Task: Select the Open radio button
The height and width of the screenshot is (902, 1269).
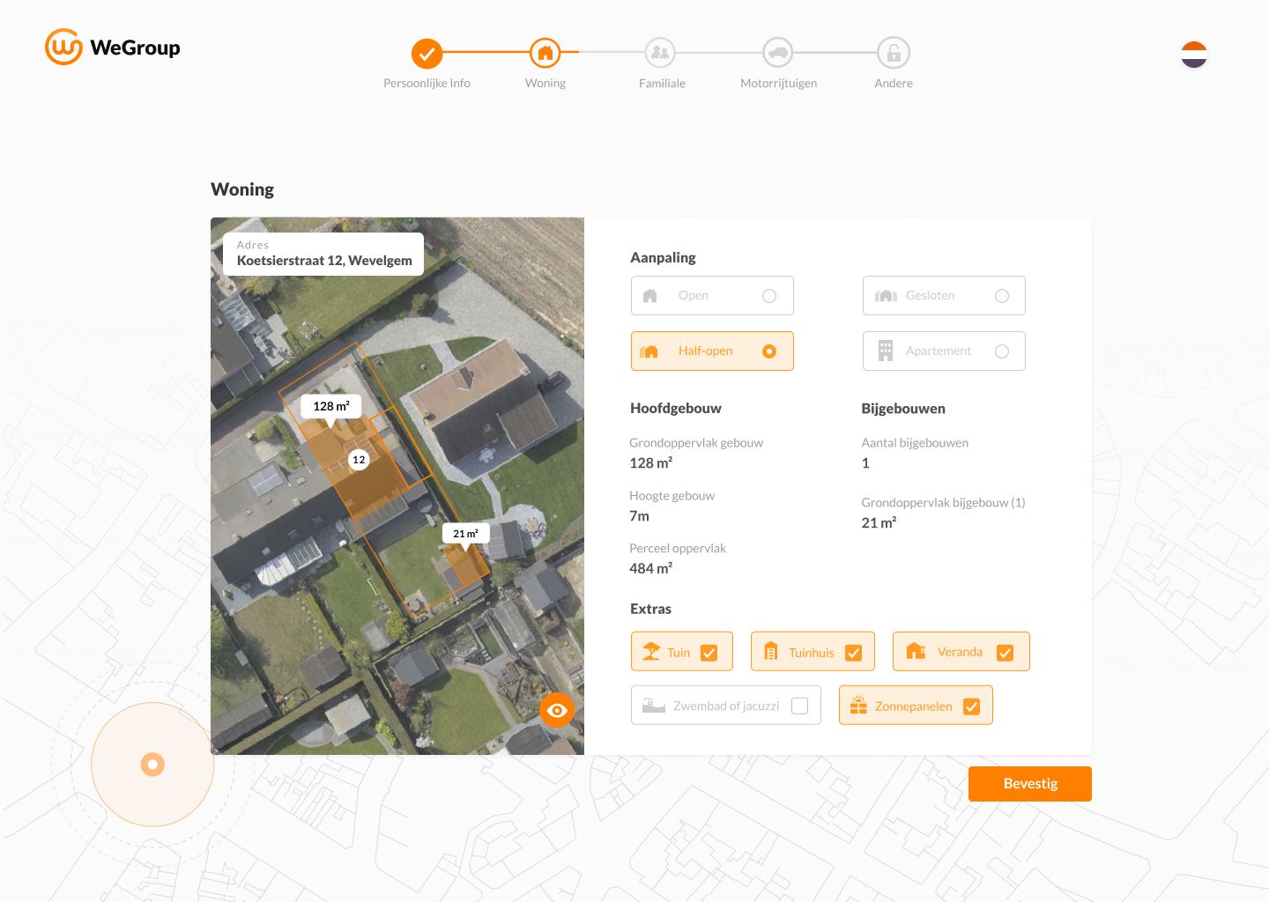Action: [x=769, y=296]
